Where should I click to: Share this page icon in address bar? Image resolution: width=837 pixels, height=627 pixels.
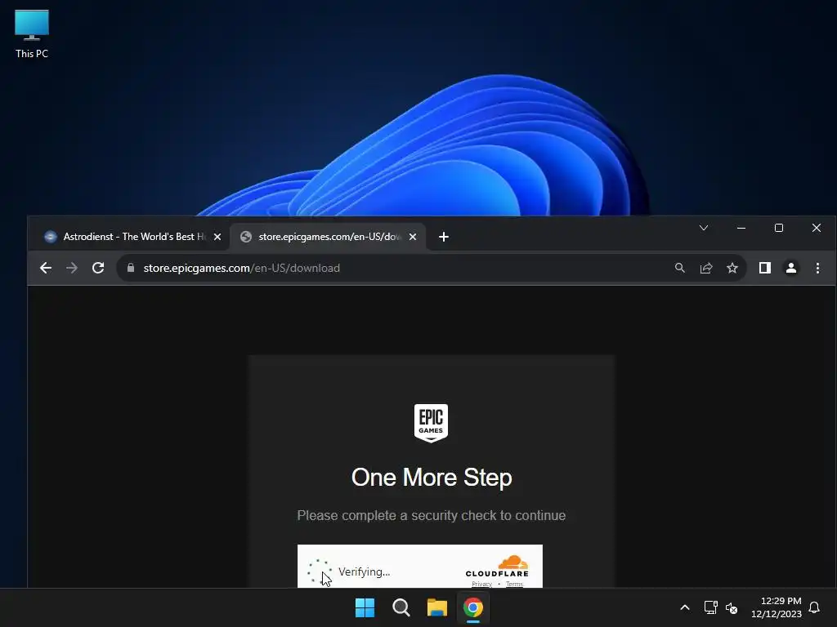click(x=706, y=268)
